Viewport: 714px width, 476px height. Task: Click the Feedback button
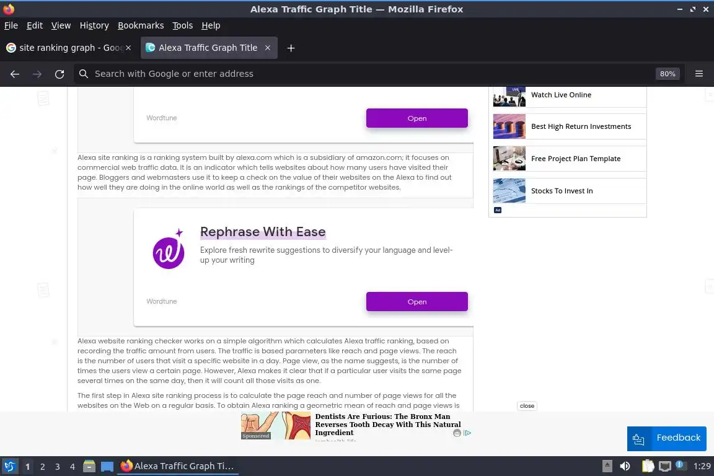click(x=666, y=438)
